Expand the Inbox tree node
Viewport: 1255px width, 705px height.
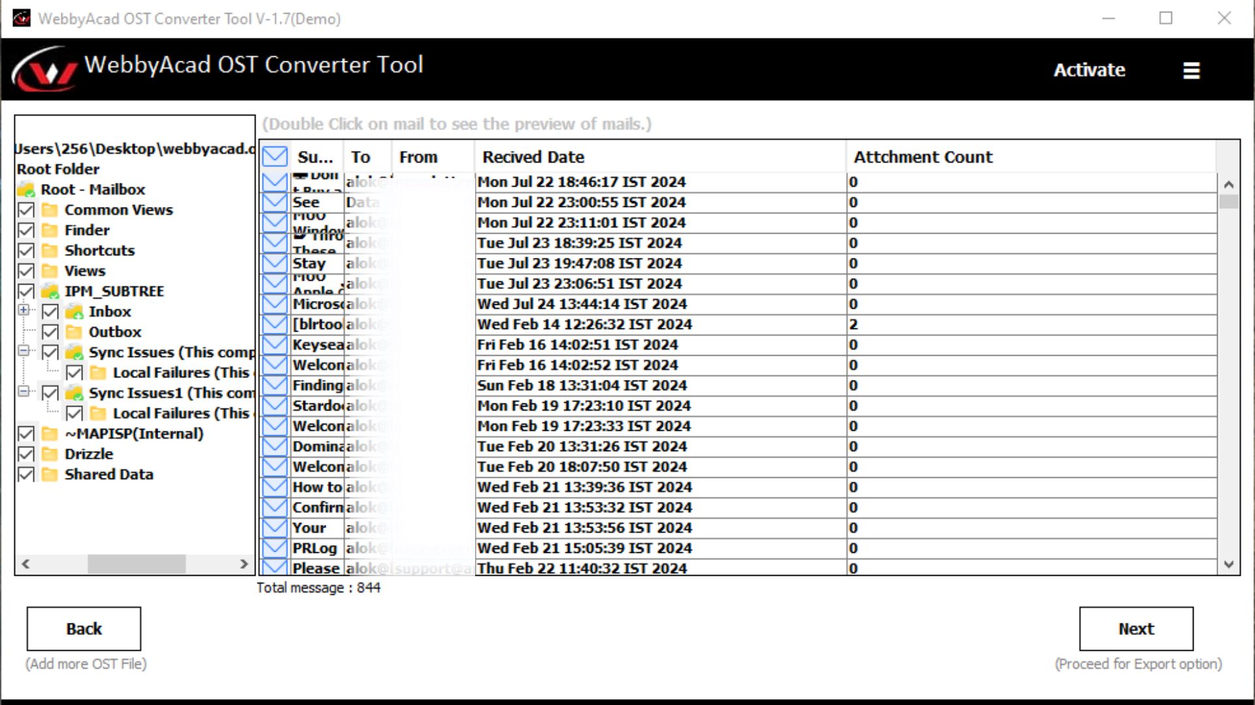(x=24, y=310)
